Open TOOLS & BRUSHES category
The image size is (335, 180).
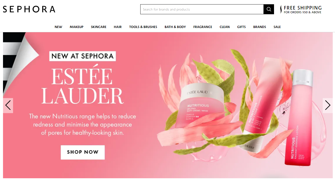coord(143,27)
